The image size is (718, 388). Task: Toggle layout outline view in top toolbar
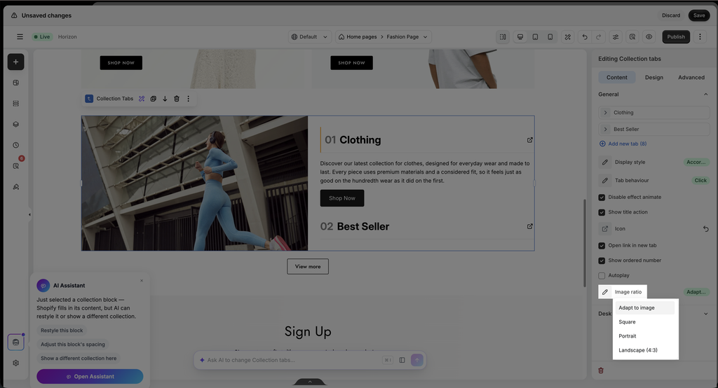coord(503,37)
